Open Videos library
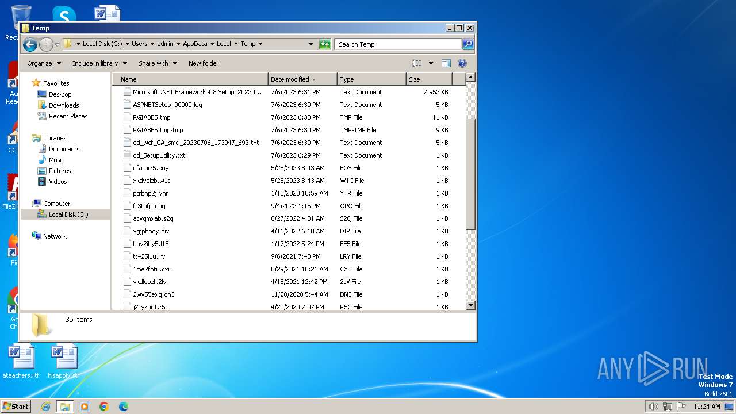Viewport: 736px width, 414px height. point(57,182)
